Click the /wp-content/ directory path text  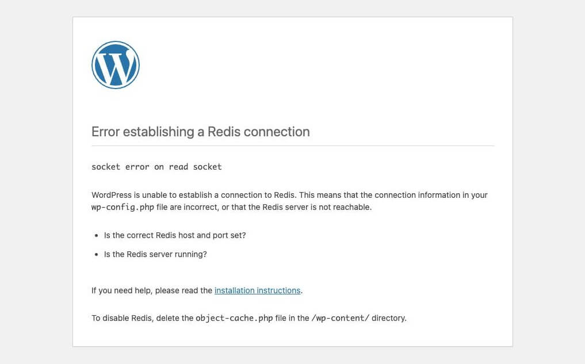pos(341,318)
